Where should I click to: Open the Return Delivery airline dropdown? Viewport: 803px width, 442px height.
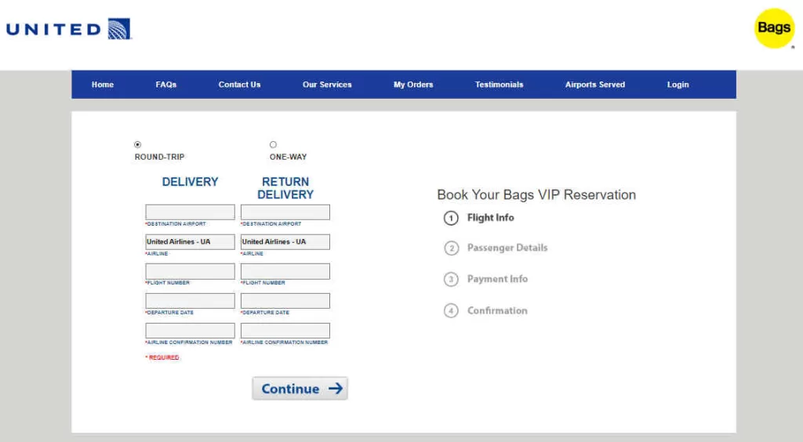285,242
